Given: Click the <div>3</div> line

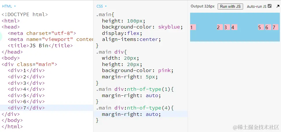Looking at the screenshot, I should click(x=26, y=83).
